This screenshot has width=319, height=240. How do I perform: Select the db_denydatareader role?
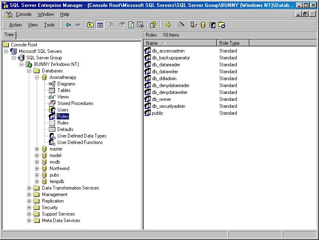point(170,85)
